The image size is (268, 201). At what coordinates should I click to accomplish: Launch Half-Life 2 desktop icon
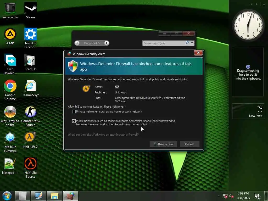(x=30, y=140)
